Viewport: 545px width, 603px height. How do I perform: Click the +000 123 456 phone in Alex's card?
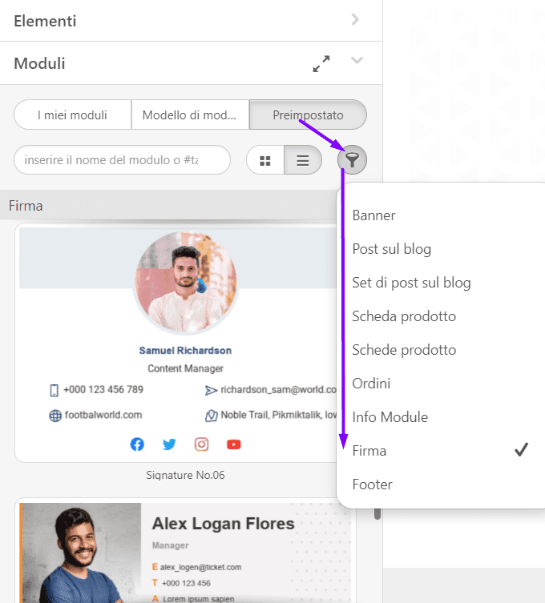click(186, 583)
